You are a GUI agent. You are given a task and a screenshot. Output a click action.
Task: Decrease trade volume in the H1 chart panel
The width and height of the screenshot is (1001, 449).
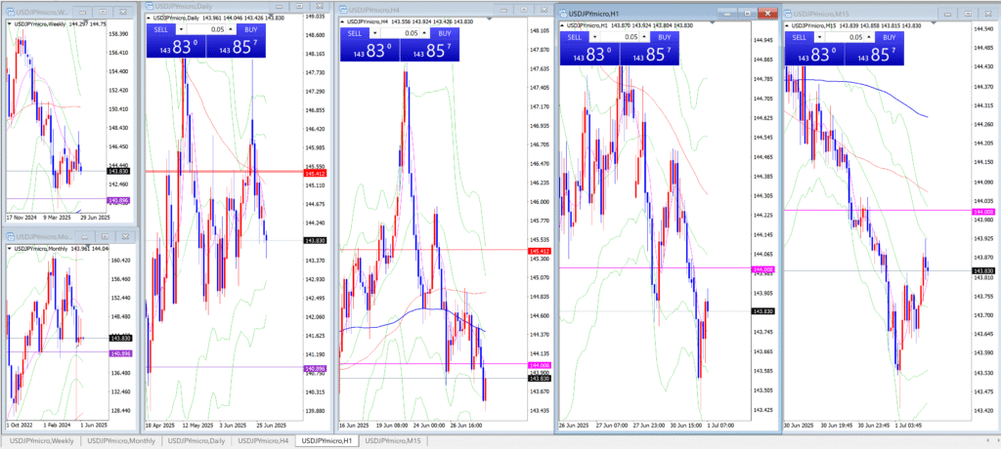[x=595, y=37]
